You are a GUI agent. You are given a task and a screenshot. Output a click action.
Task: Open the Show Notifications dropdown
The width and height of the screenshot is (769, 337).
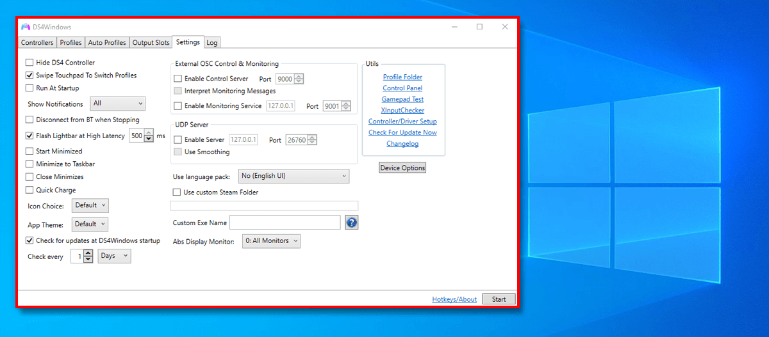118,104
